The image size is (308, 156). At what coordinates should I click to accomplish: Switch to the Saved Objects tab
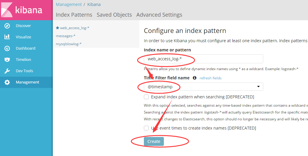(x=114, y=15)
